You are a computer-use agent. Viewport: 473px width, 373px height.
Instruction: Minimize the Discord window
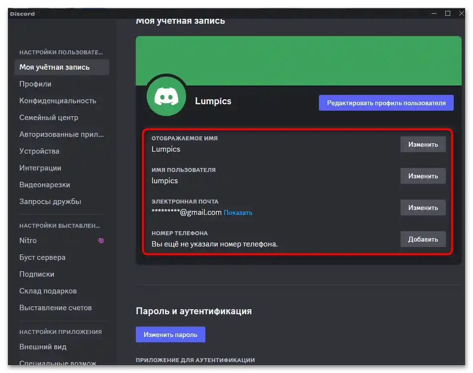point(434,13)
